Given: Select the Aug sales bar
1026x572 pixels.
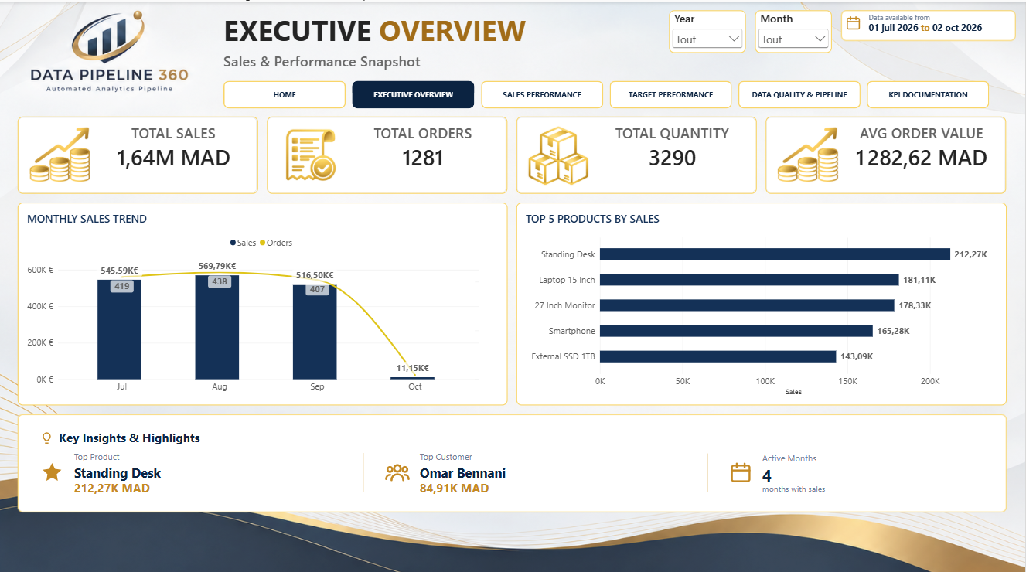Looking at the screenshot, I should [x=217, y=327].
